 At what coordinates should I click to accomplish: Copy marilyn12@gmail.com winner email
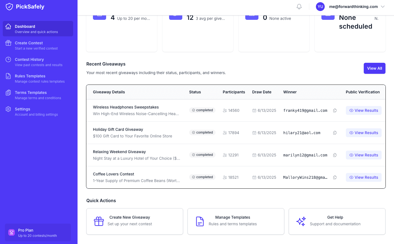(x=335, y=155)
